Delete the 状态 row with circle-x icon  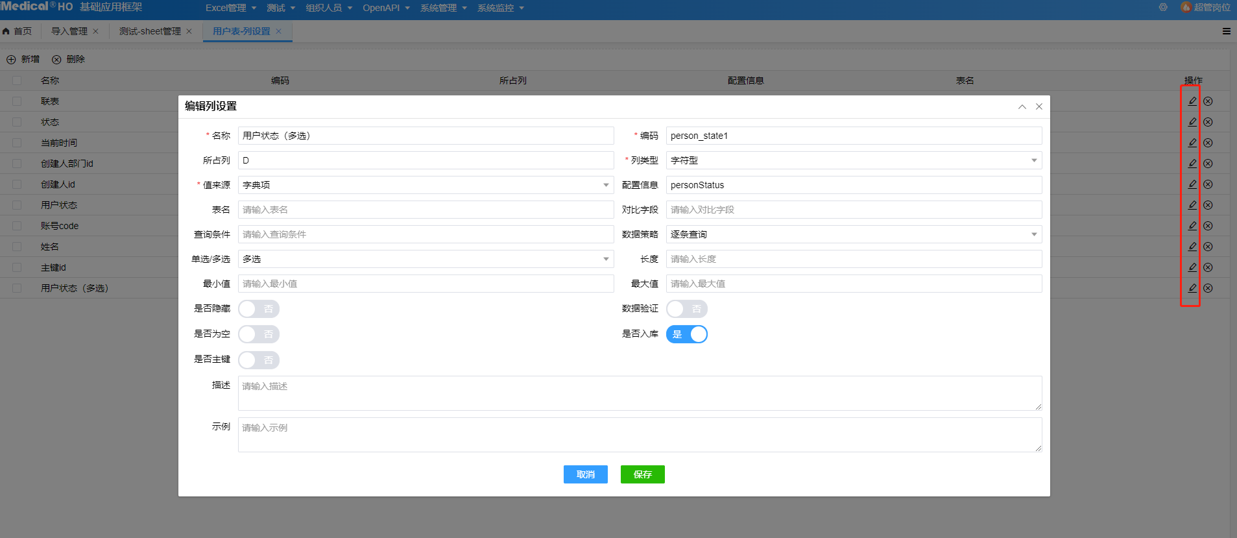1208,122
